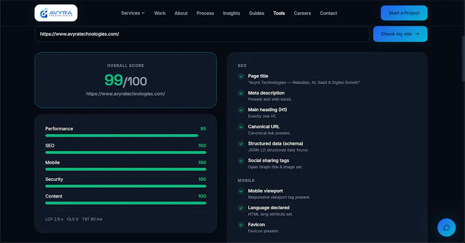
Task: Click 'Open Graph title & image set.' text
Action: click(275, 167)
